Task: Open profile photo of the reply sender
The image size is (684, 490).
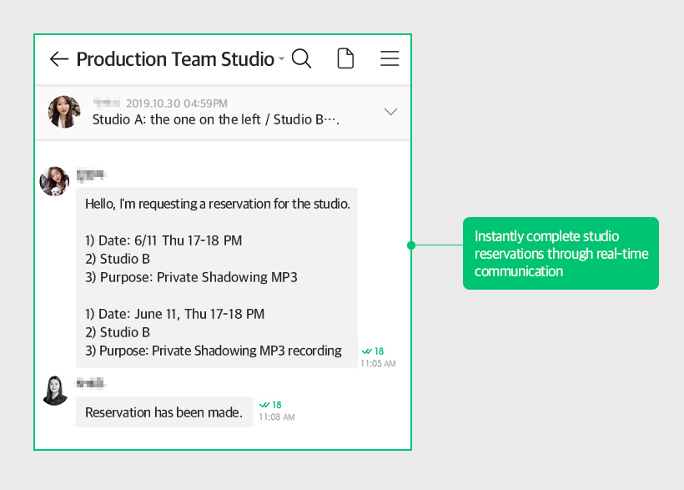Action: click(x=55, y=390)
